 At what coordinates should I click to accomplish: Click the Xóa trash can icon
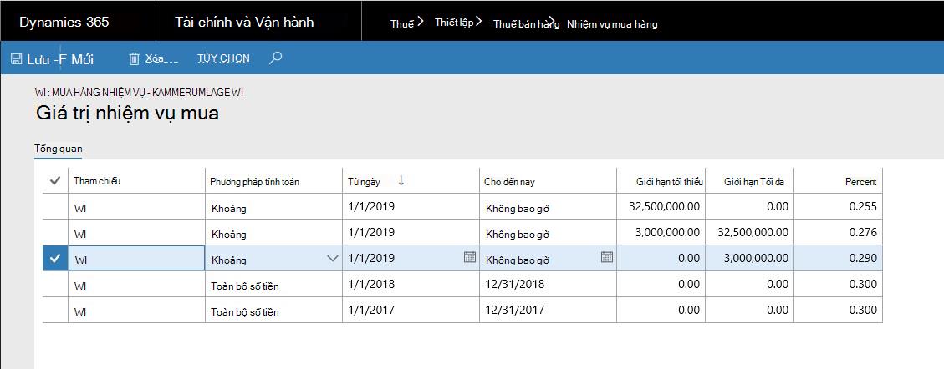point(134,58)
